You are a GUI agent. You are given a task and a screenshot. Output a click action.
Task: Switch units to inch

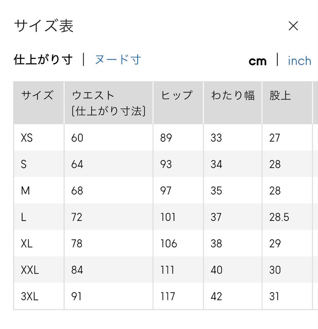coord(299,61)
